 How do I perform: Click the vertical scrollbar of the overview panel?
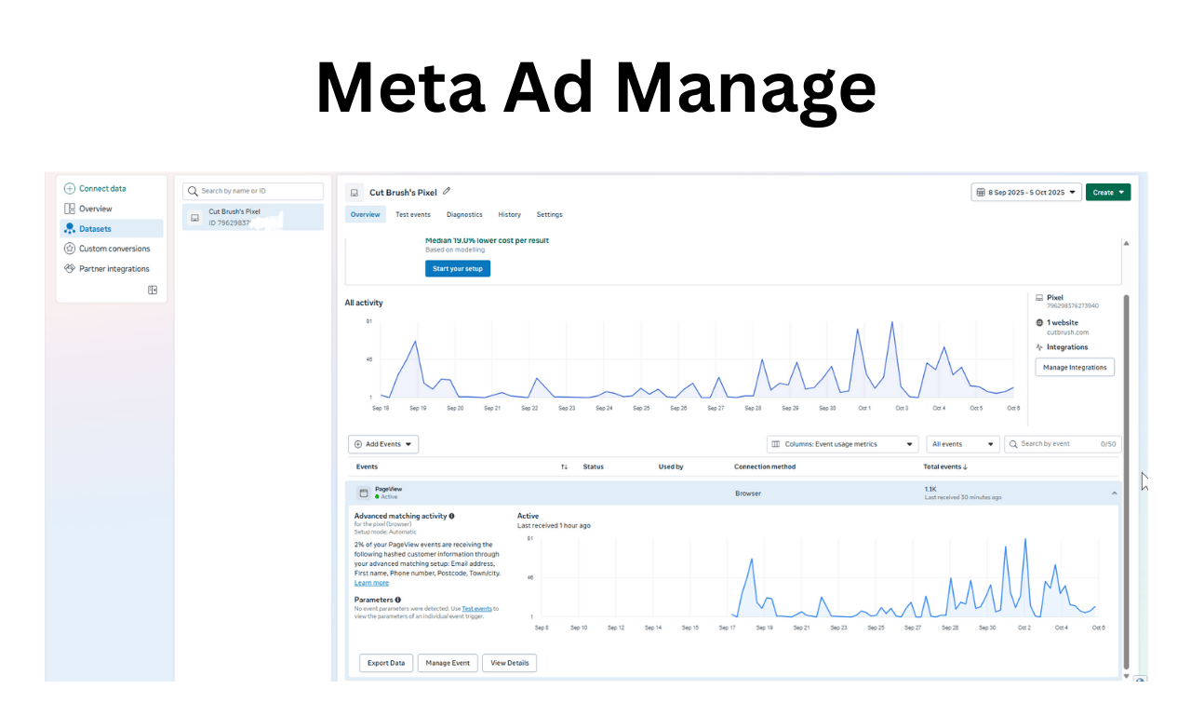[x=1127, y=466]
